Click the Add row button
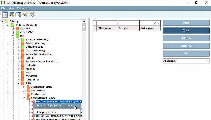Viewport: 211px width, 120px height. tap(186, 38)
